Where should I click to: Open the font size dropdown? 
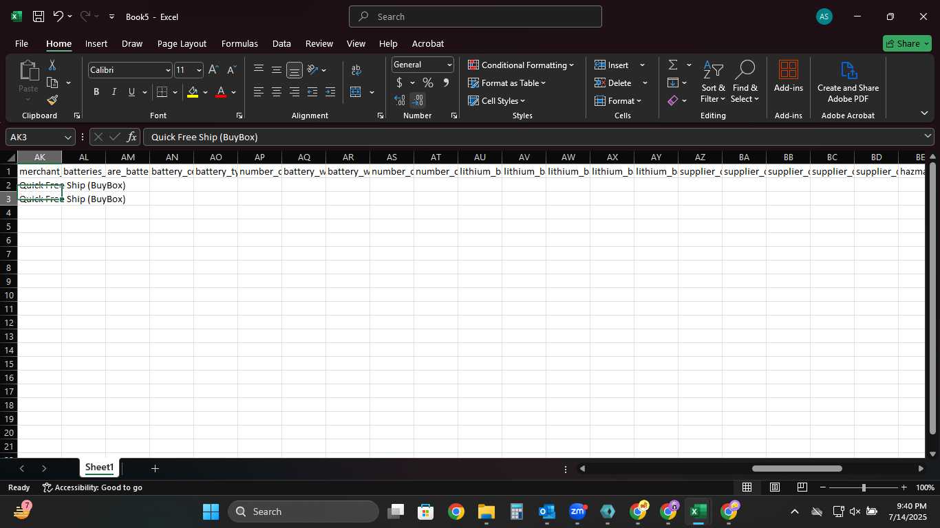[199, 70]
